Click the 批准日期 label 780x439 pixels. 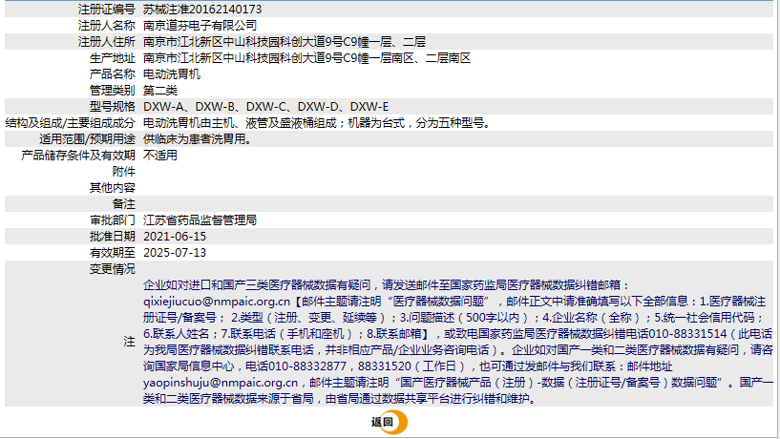point(113,237)
